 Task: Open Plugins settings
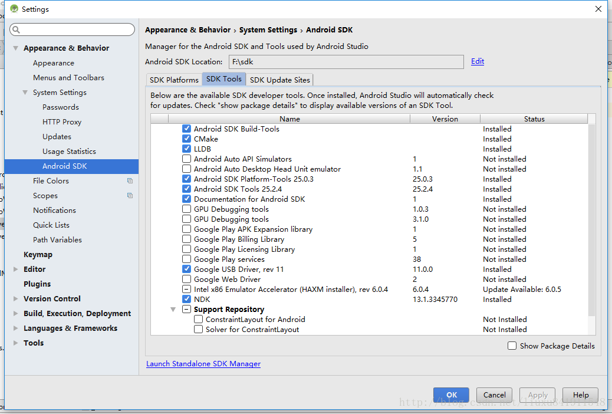(x=37, y=284)
